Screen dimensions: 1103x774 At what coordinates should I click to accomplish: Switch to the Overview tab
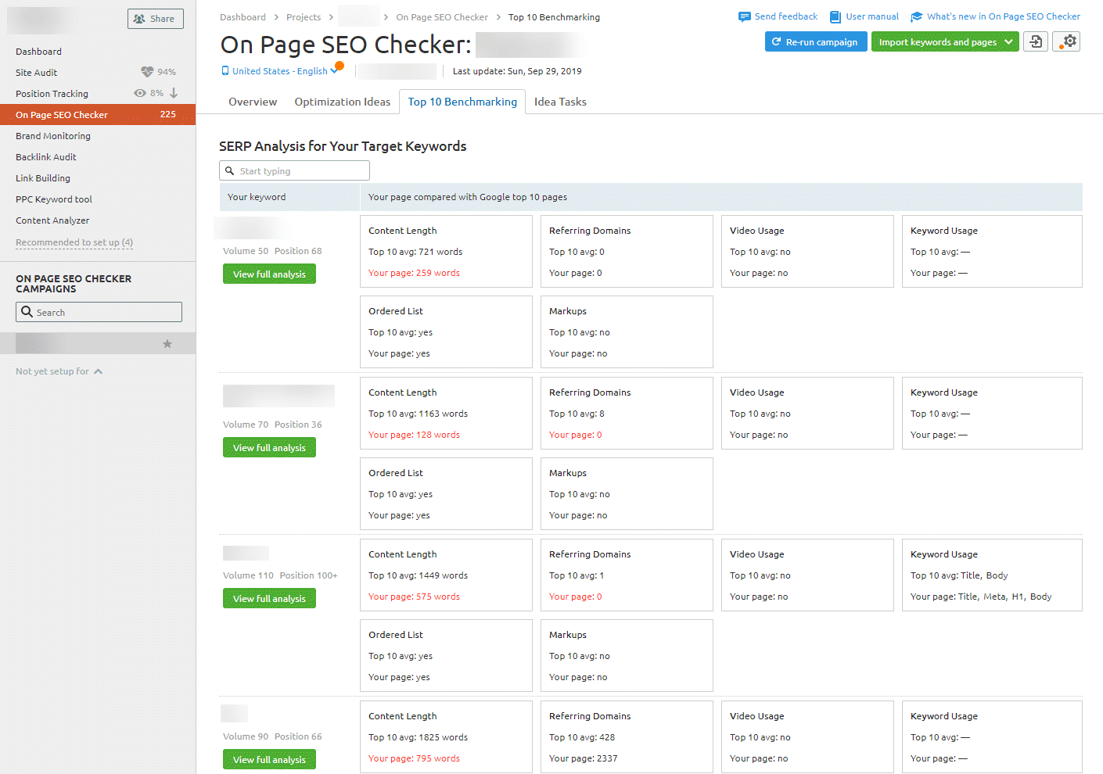(252, 102)
